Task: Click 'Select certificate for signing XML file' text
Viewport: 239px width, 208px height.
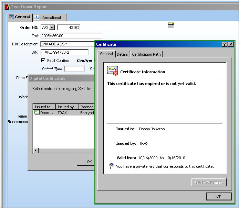Action: [x=62, y=89]
